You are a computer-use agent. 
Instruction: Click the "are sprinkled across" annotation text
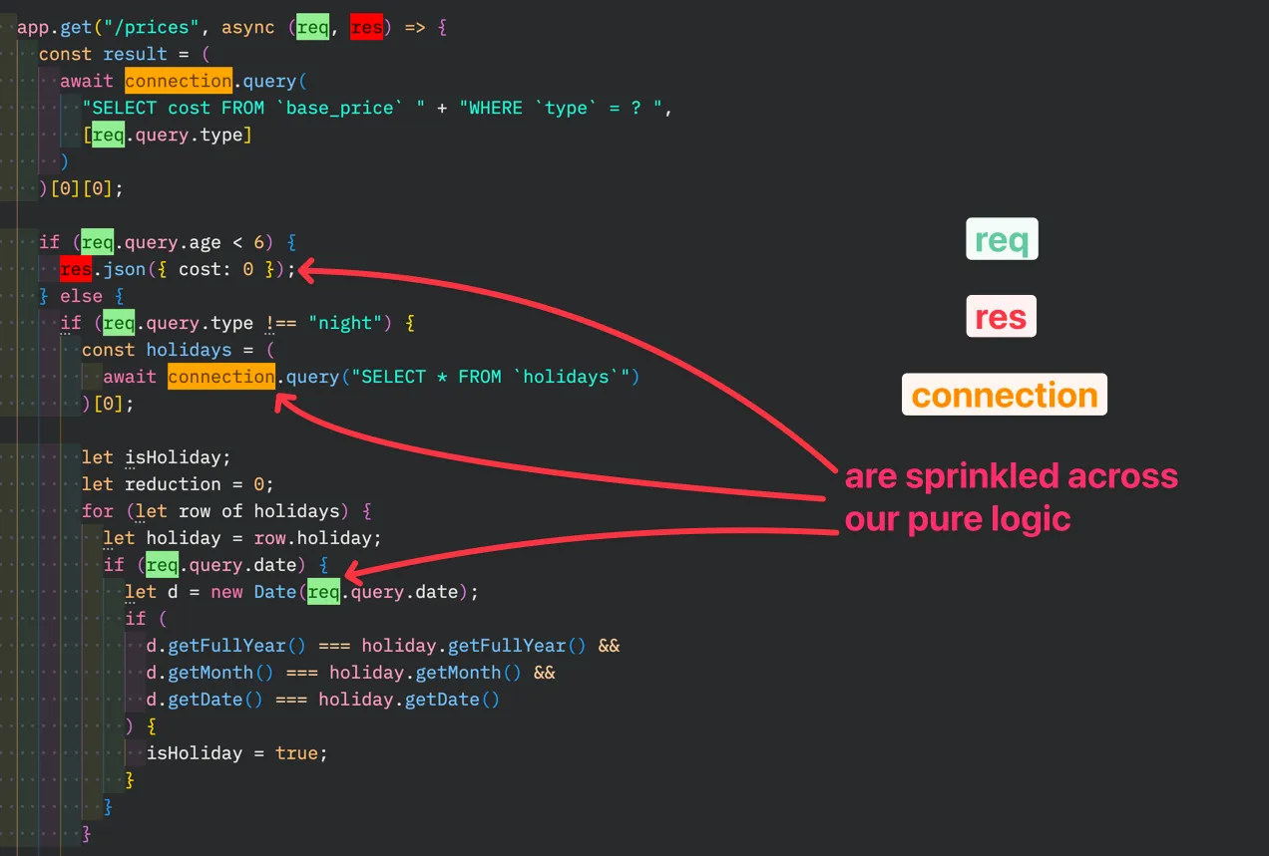(1011, 476)
